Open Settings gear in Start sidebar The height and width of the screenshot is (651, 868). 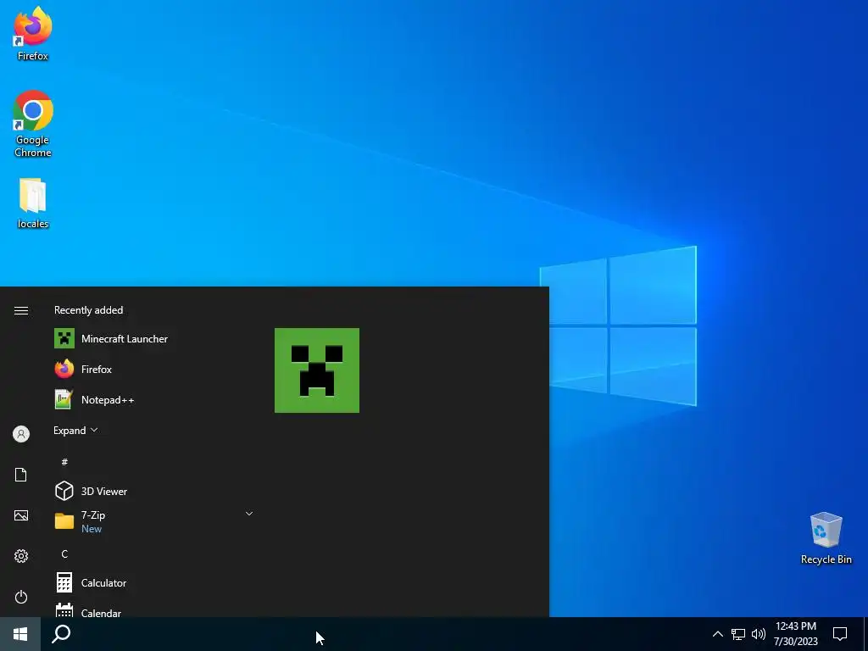tap(21, 556)
